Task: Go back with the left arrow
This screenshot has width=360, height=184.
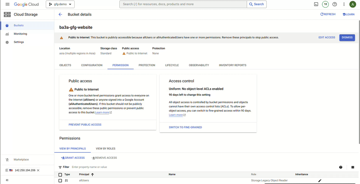Action: click(60, 15)
